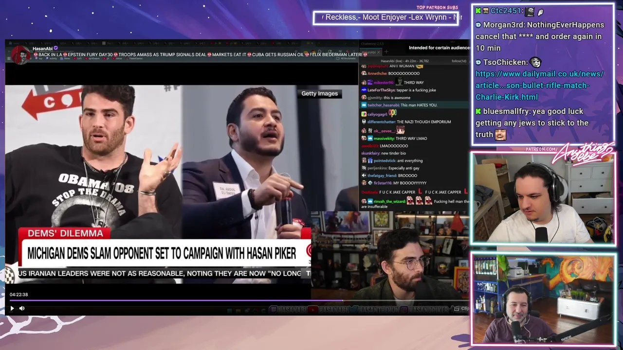Open the HasanAbi channel name link
This screenshot has width=623, height=350.
pos(42,49)
